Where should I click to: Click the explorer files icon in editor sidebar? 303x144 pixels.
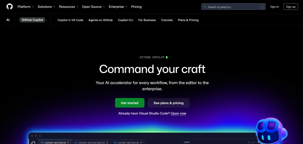coord(33,143)
